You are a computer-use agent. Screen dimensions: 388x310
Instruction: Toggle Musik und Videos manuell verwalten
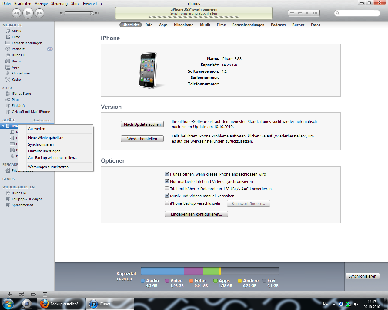click(x=167, y=196)
